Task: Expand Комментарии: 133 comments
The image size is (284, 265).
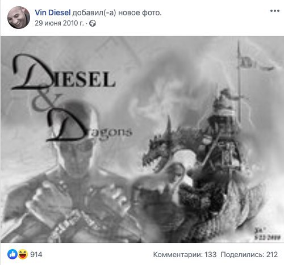Action: (185, 254)
